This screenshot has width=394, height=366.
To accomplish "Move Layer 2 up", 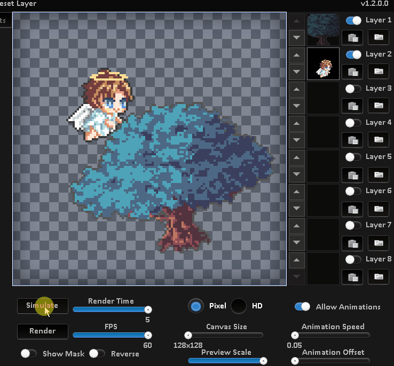I will coord(297,55).
